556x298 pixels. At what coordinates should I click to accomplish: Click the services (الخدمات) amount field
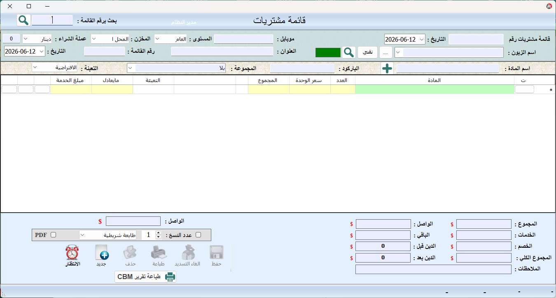(x=484, y=235)
